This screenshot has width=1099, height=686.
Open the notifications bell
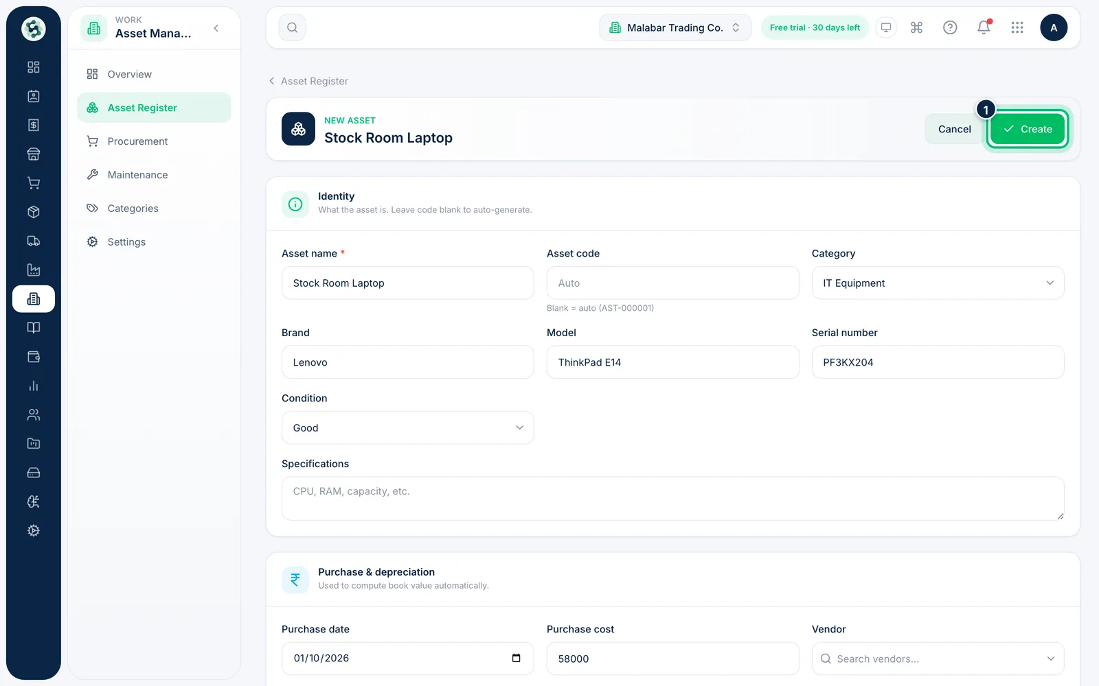984,27
